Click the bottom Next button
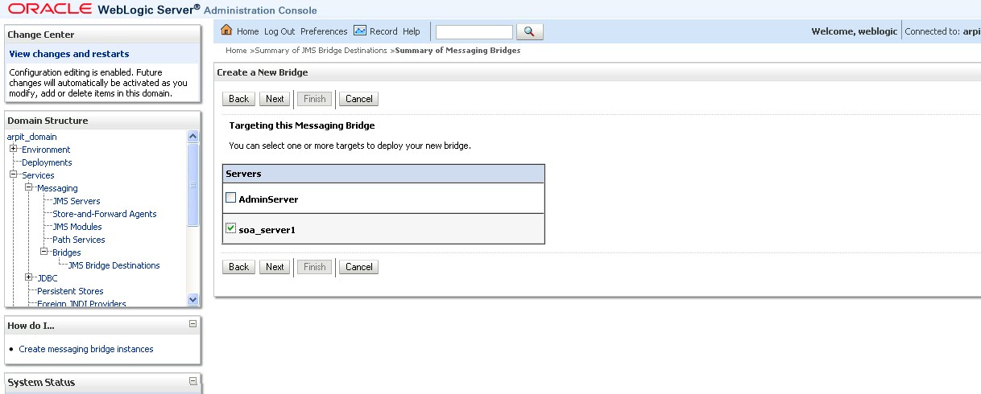Viewport: 981px width, 394px height. pos(275,267)
